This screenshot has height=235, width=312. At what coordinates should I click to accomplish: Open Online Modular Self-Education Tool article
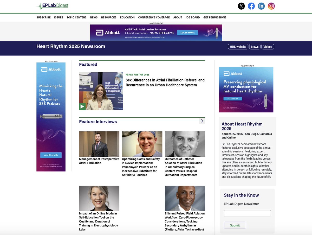pos(99,221)
